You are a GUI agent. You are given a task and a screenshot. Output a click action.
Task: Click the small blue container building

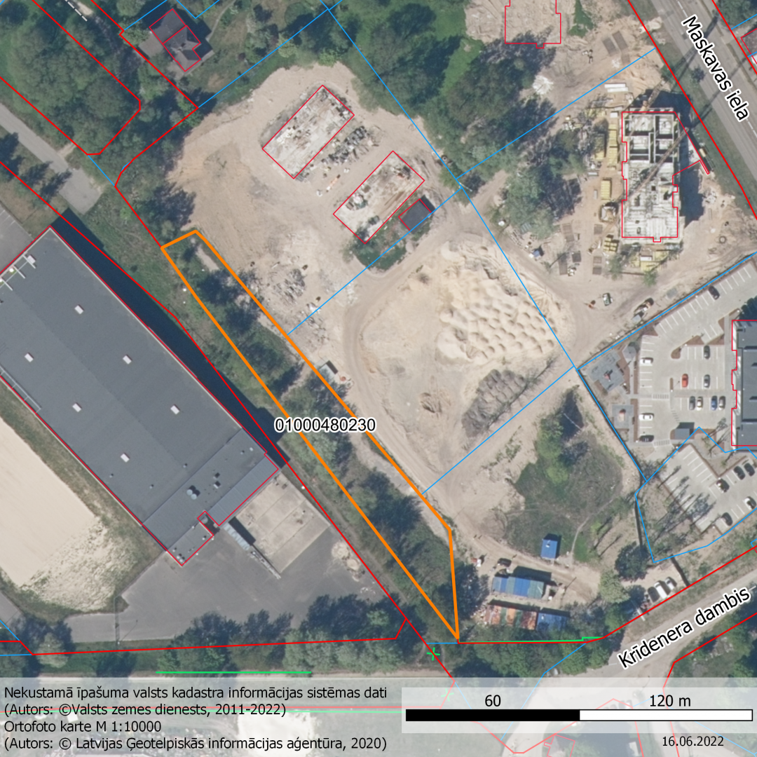(x=550, y=548)
